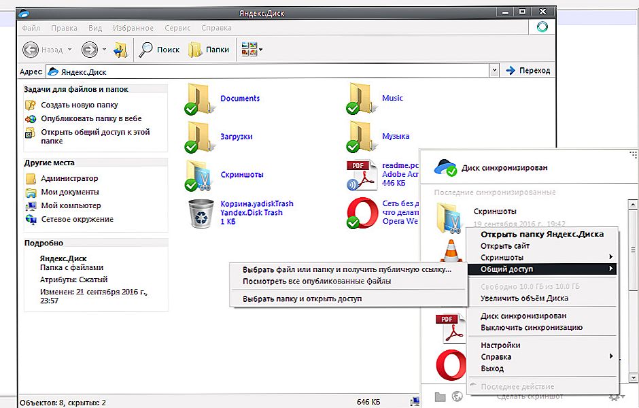The height and width of the screenshot is (408, 639).
Task: Open Поиск search in the toolbar
Action: (x=159, y=50)
